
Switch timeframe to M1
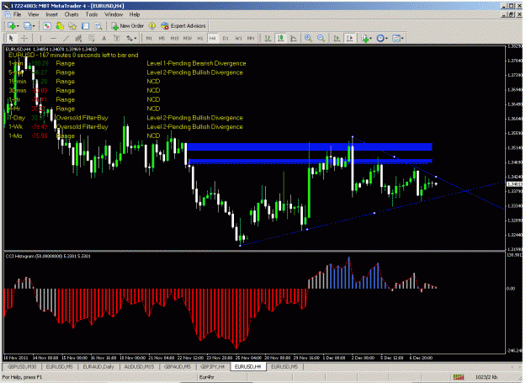[149, 38]
